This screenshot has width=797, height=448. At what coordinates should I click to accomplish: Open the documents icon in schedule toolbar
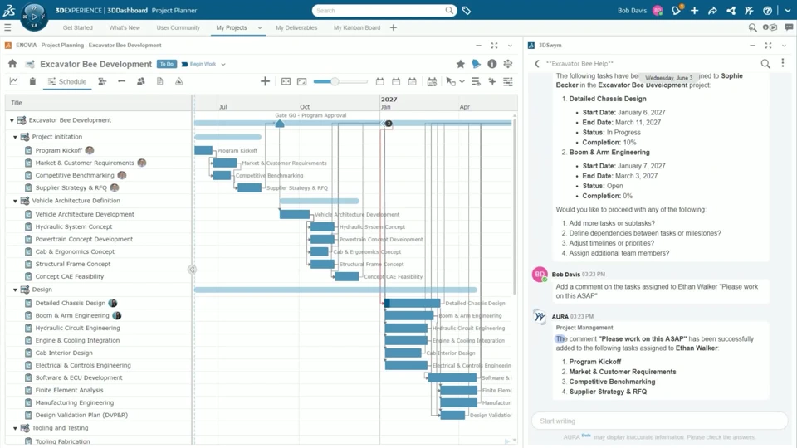[x=159, y=81]
